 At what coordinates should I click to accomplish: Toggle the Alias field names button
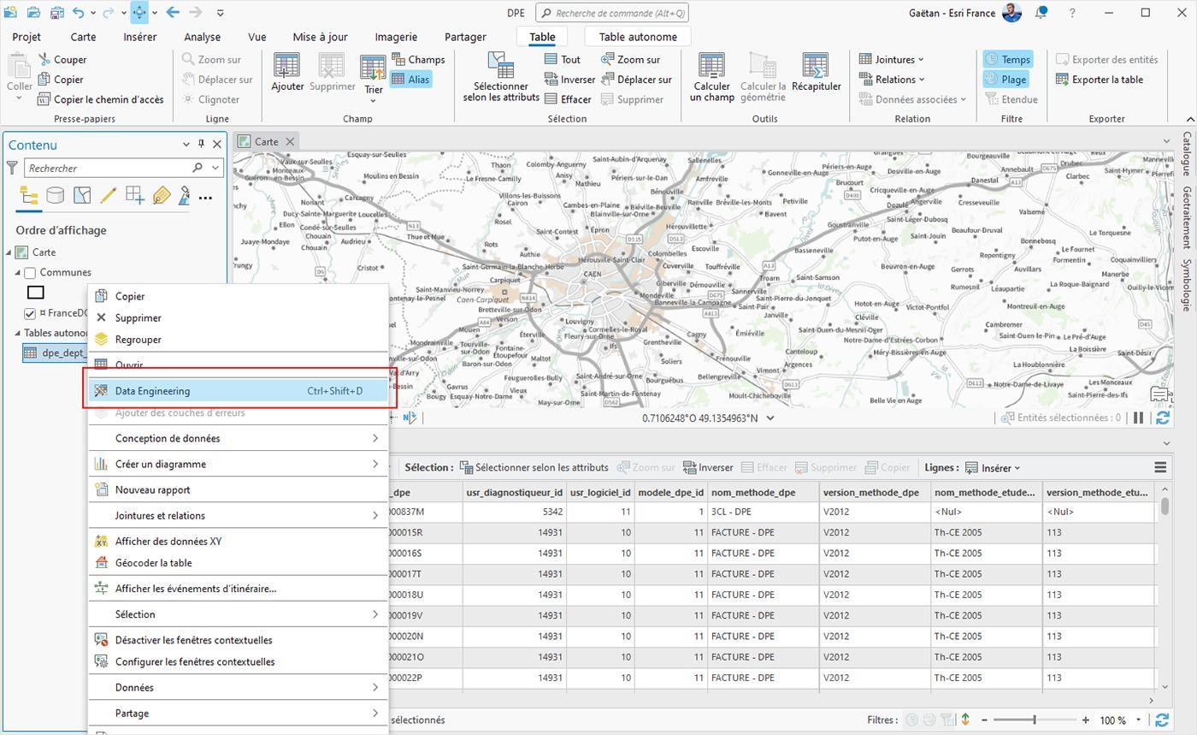point(411,80)
